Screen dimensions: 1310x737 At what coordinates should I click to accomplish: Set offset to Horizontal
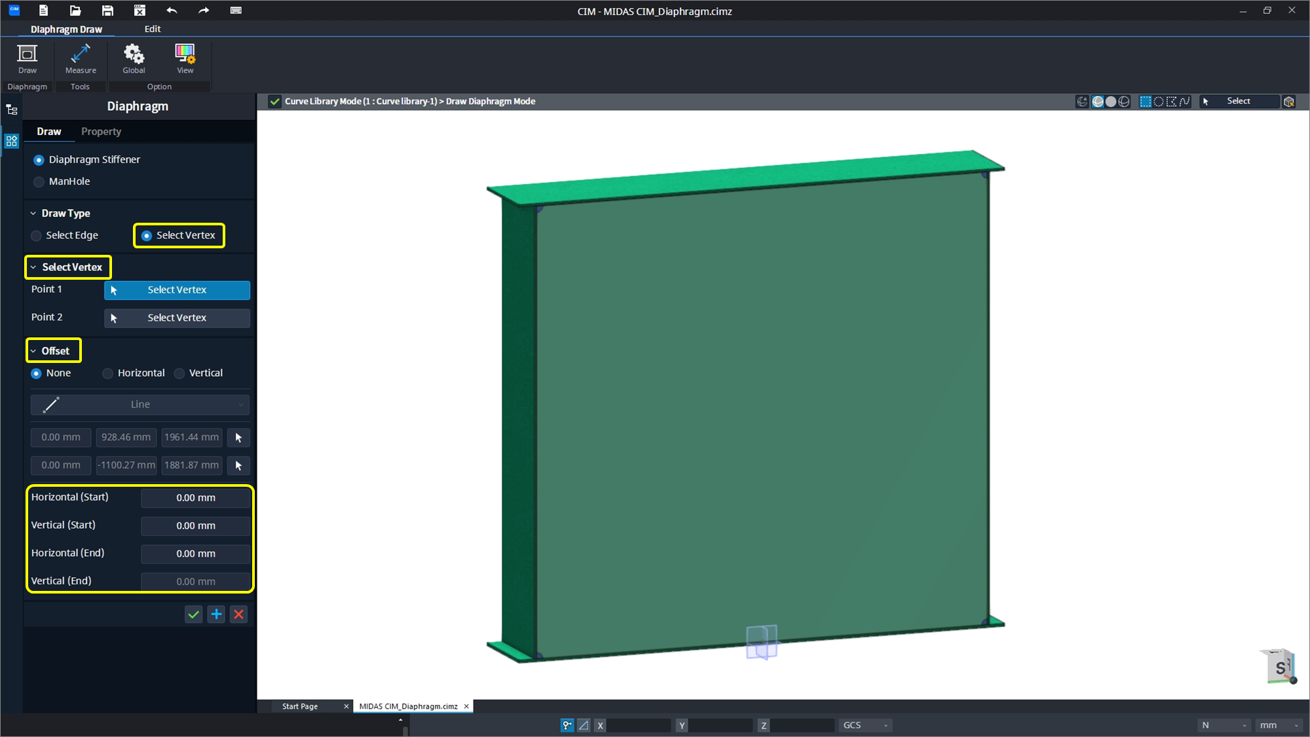pos(108,373)
